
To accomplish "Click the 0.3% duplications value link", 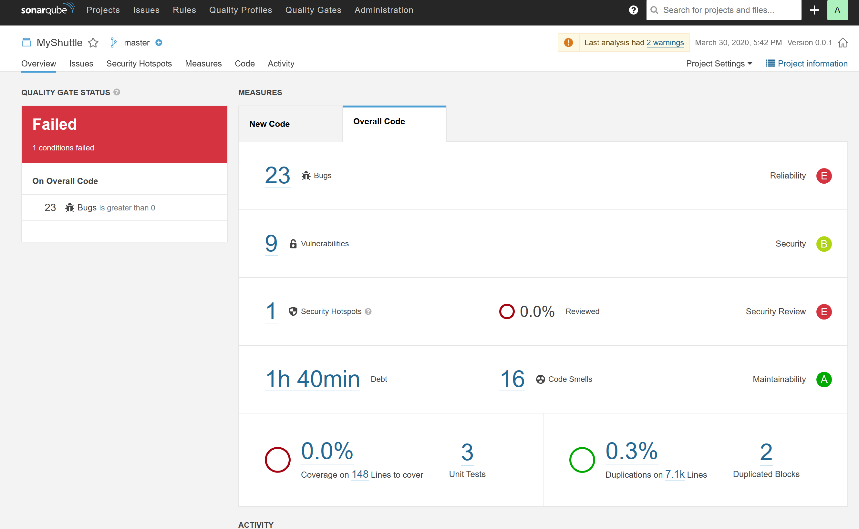I will tap(632, 451).
